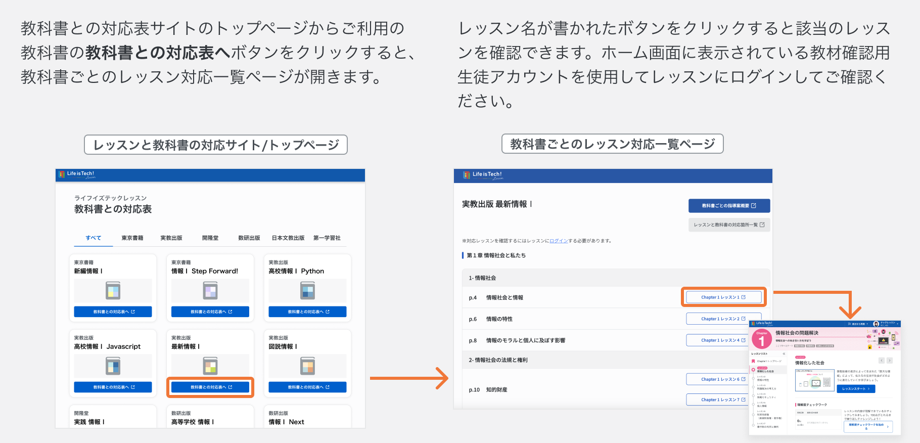
Task: Go to the next lesson with the right arrow
Action: (890, 361)
